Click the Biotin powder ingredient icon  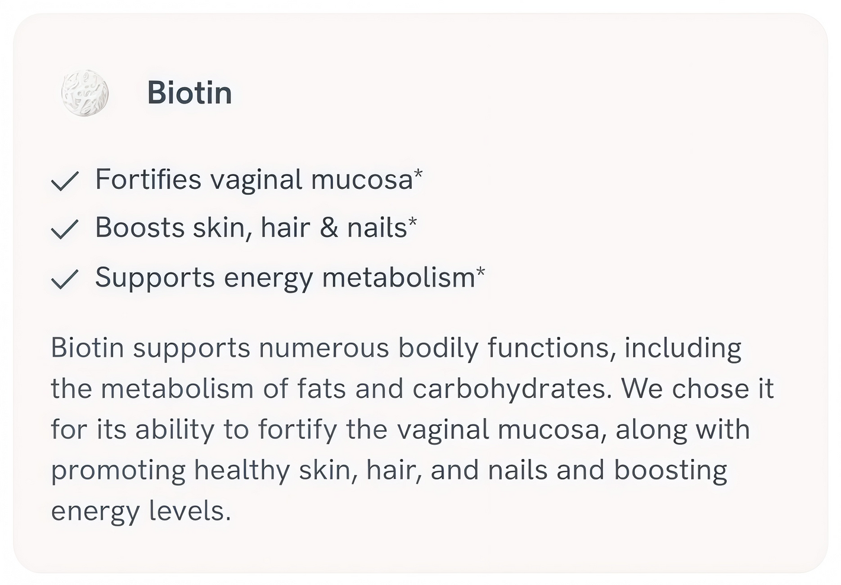85,93
